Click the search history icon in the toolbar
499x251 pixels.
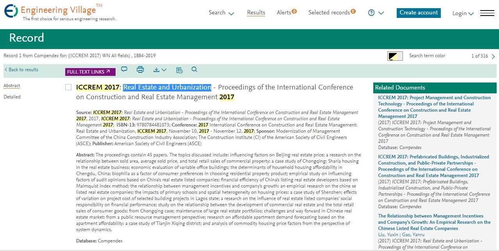(x=179, y=70)
